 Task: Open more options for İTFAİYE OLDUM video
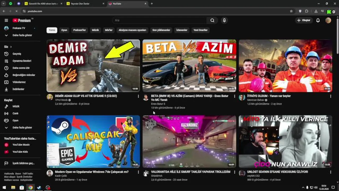pos(331,96)
